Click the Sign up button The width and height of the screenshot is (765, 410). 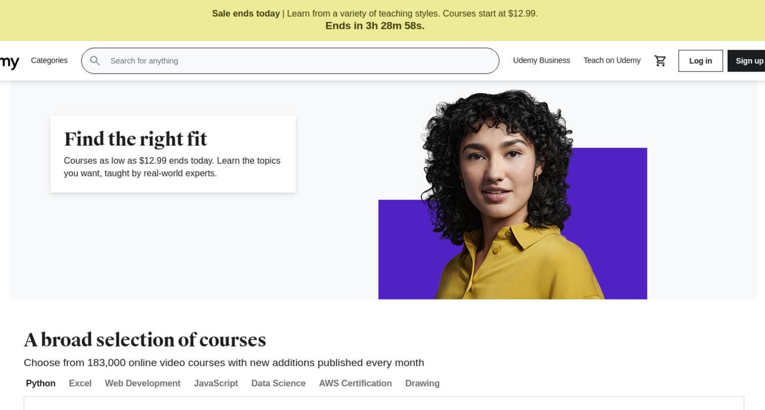tap(747, 61)
